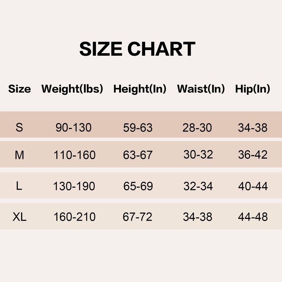Click the Height(In) column header

(140, 89)
